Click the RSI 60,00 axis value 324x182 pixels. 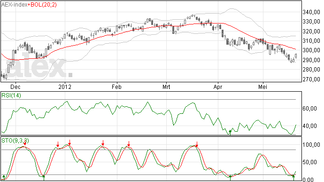click(309, 109)
